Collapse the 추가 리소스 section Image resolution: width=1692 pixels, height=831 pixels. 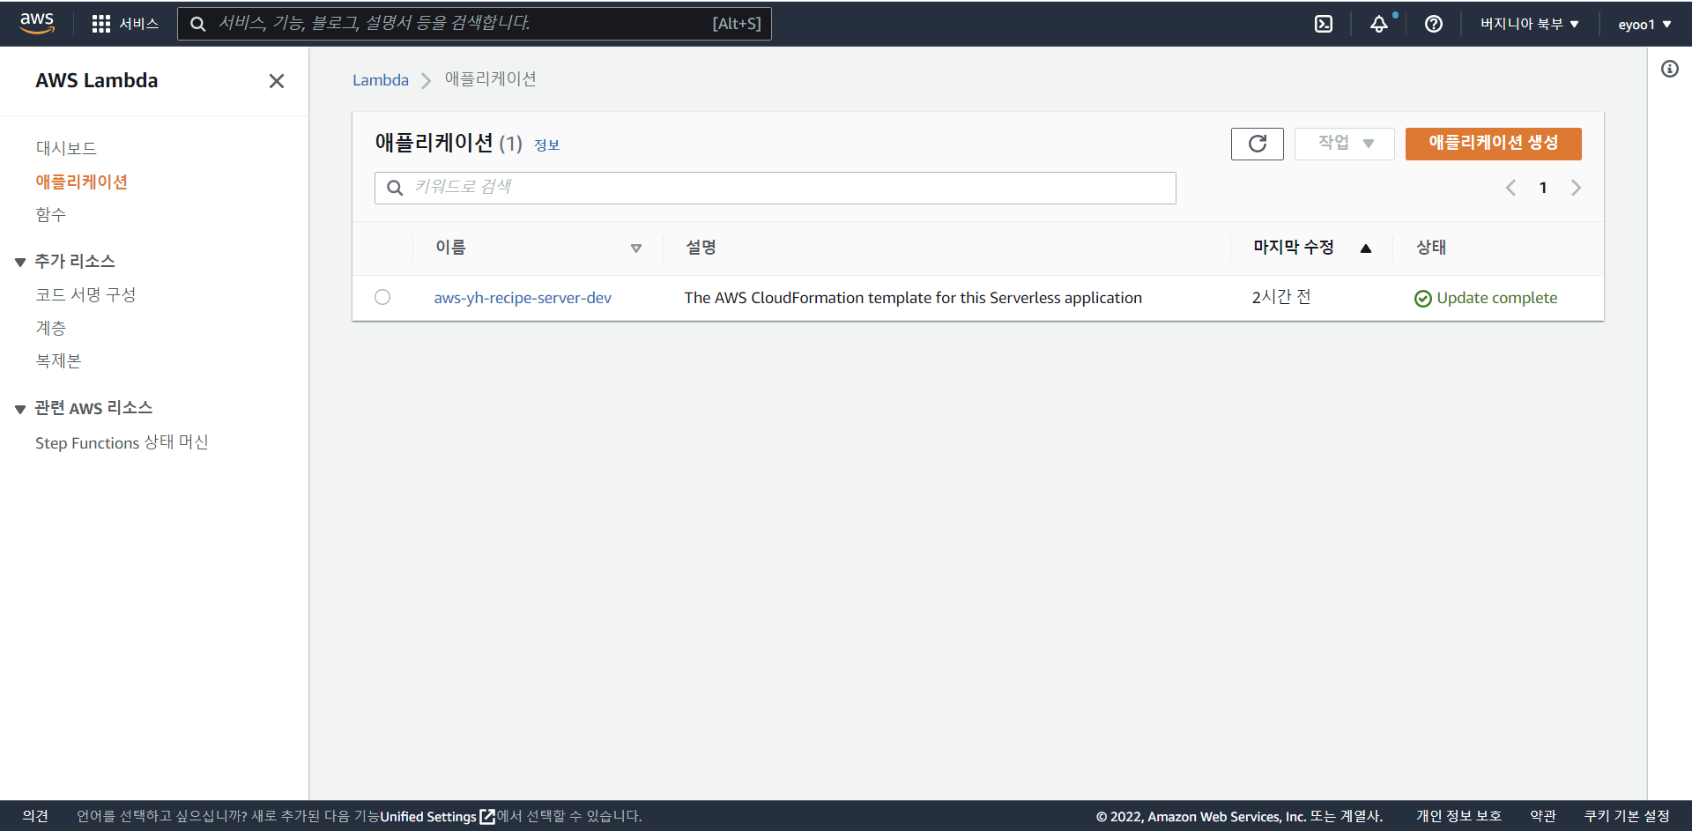(19, 262)
